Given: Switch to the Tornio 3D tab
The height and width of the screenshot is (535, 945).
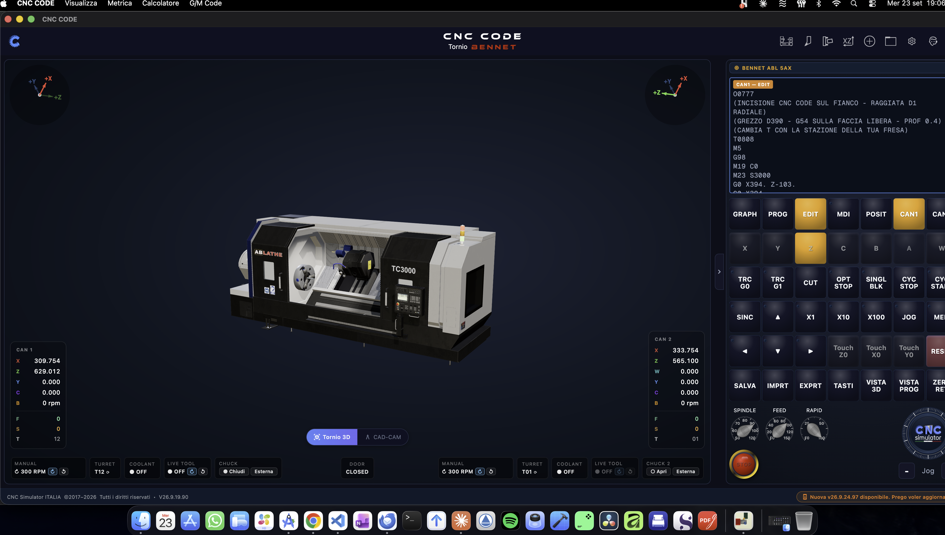Looking at the screenshot, I should point(332,437).
